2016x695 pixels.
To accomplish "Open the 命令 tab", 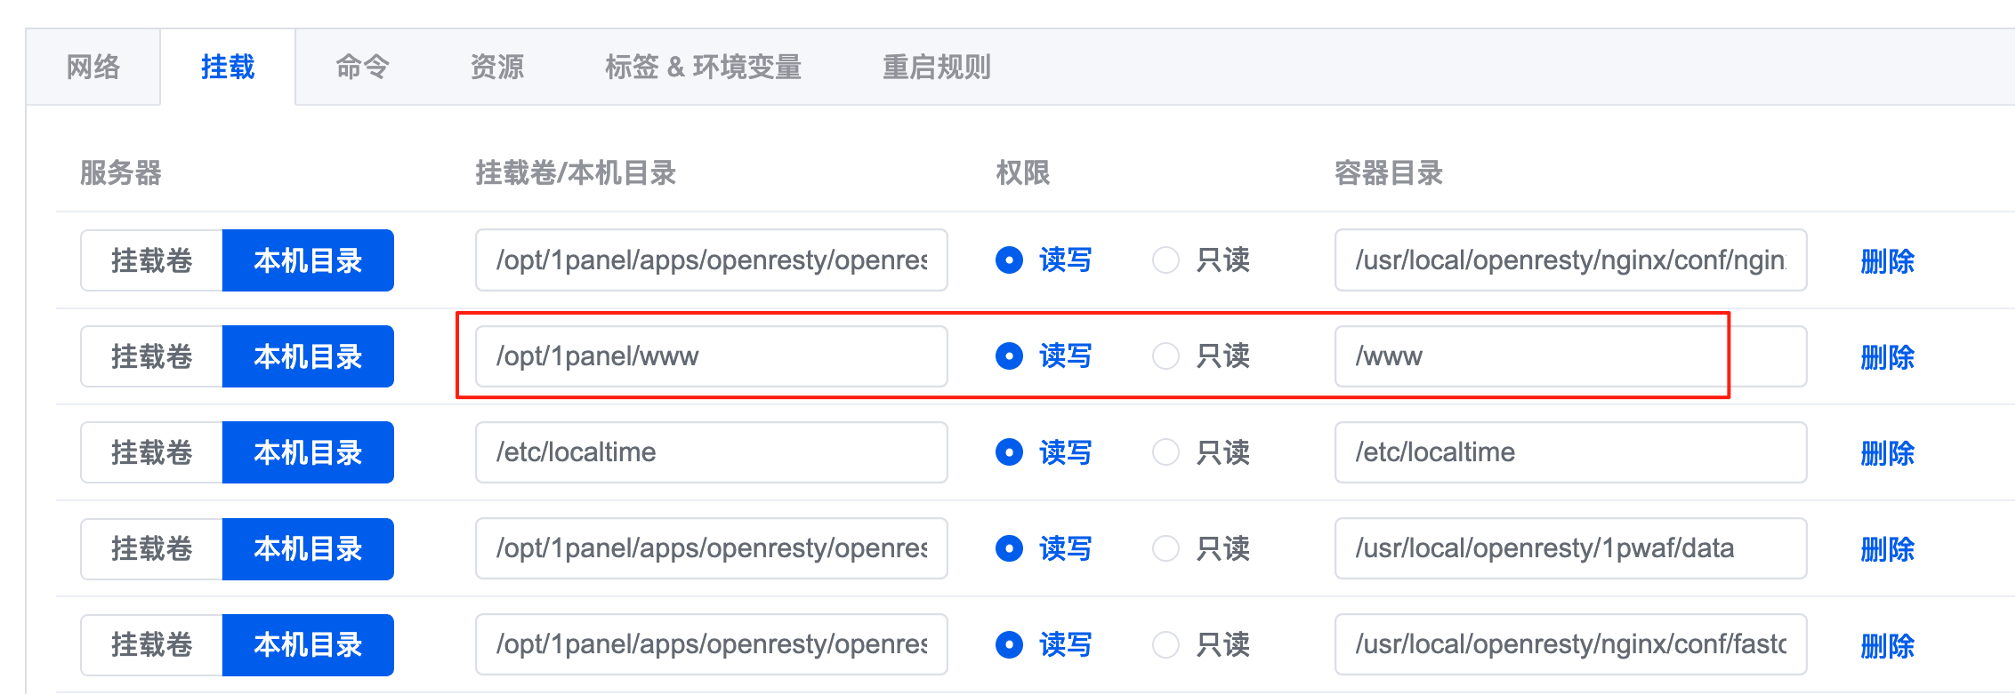I will coord(362,68).
